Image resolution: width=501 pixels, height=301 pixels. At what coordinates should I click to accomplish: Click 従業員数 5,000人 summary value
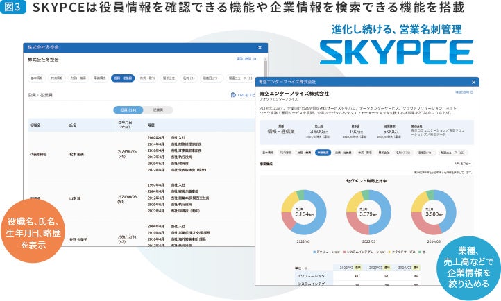coord(391,132)
